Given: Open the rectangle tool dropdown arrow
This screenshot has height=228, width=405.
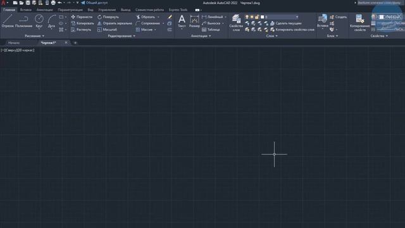Looking at the screenshot, I should tap(66, 17).
